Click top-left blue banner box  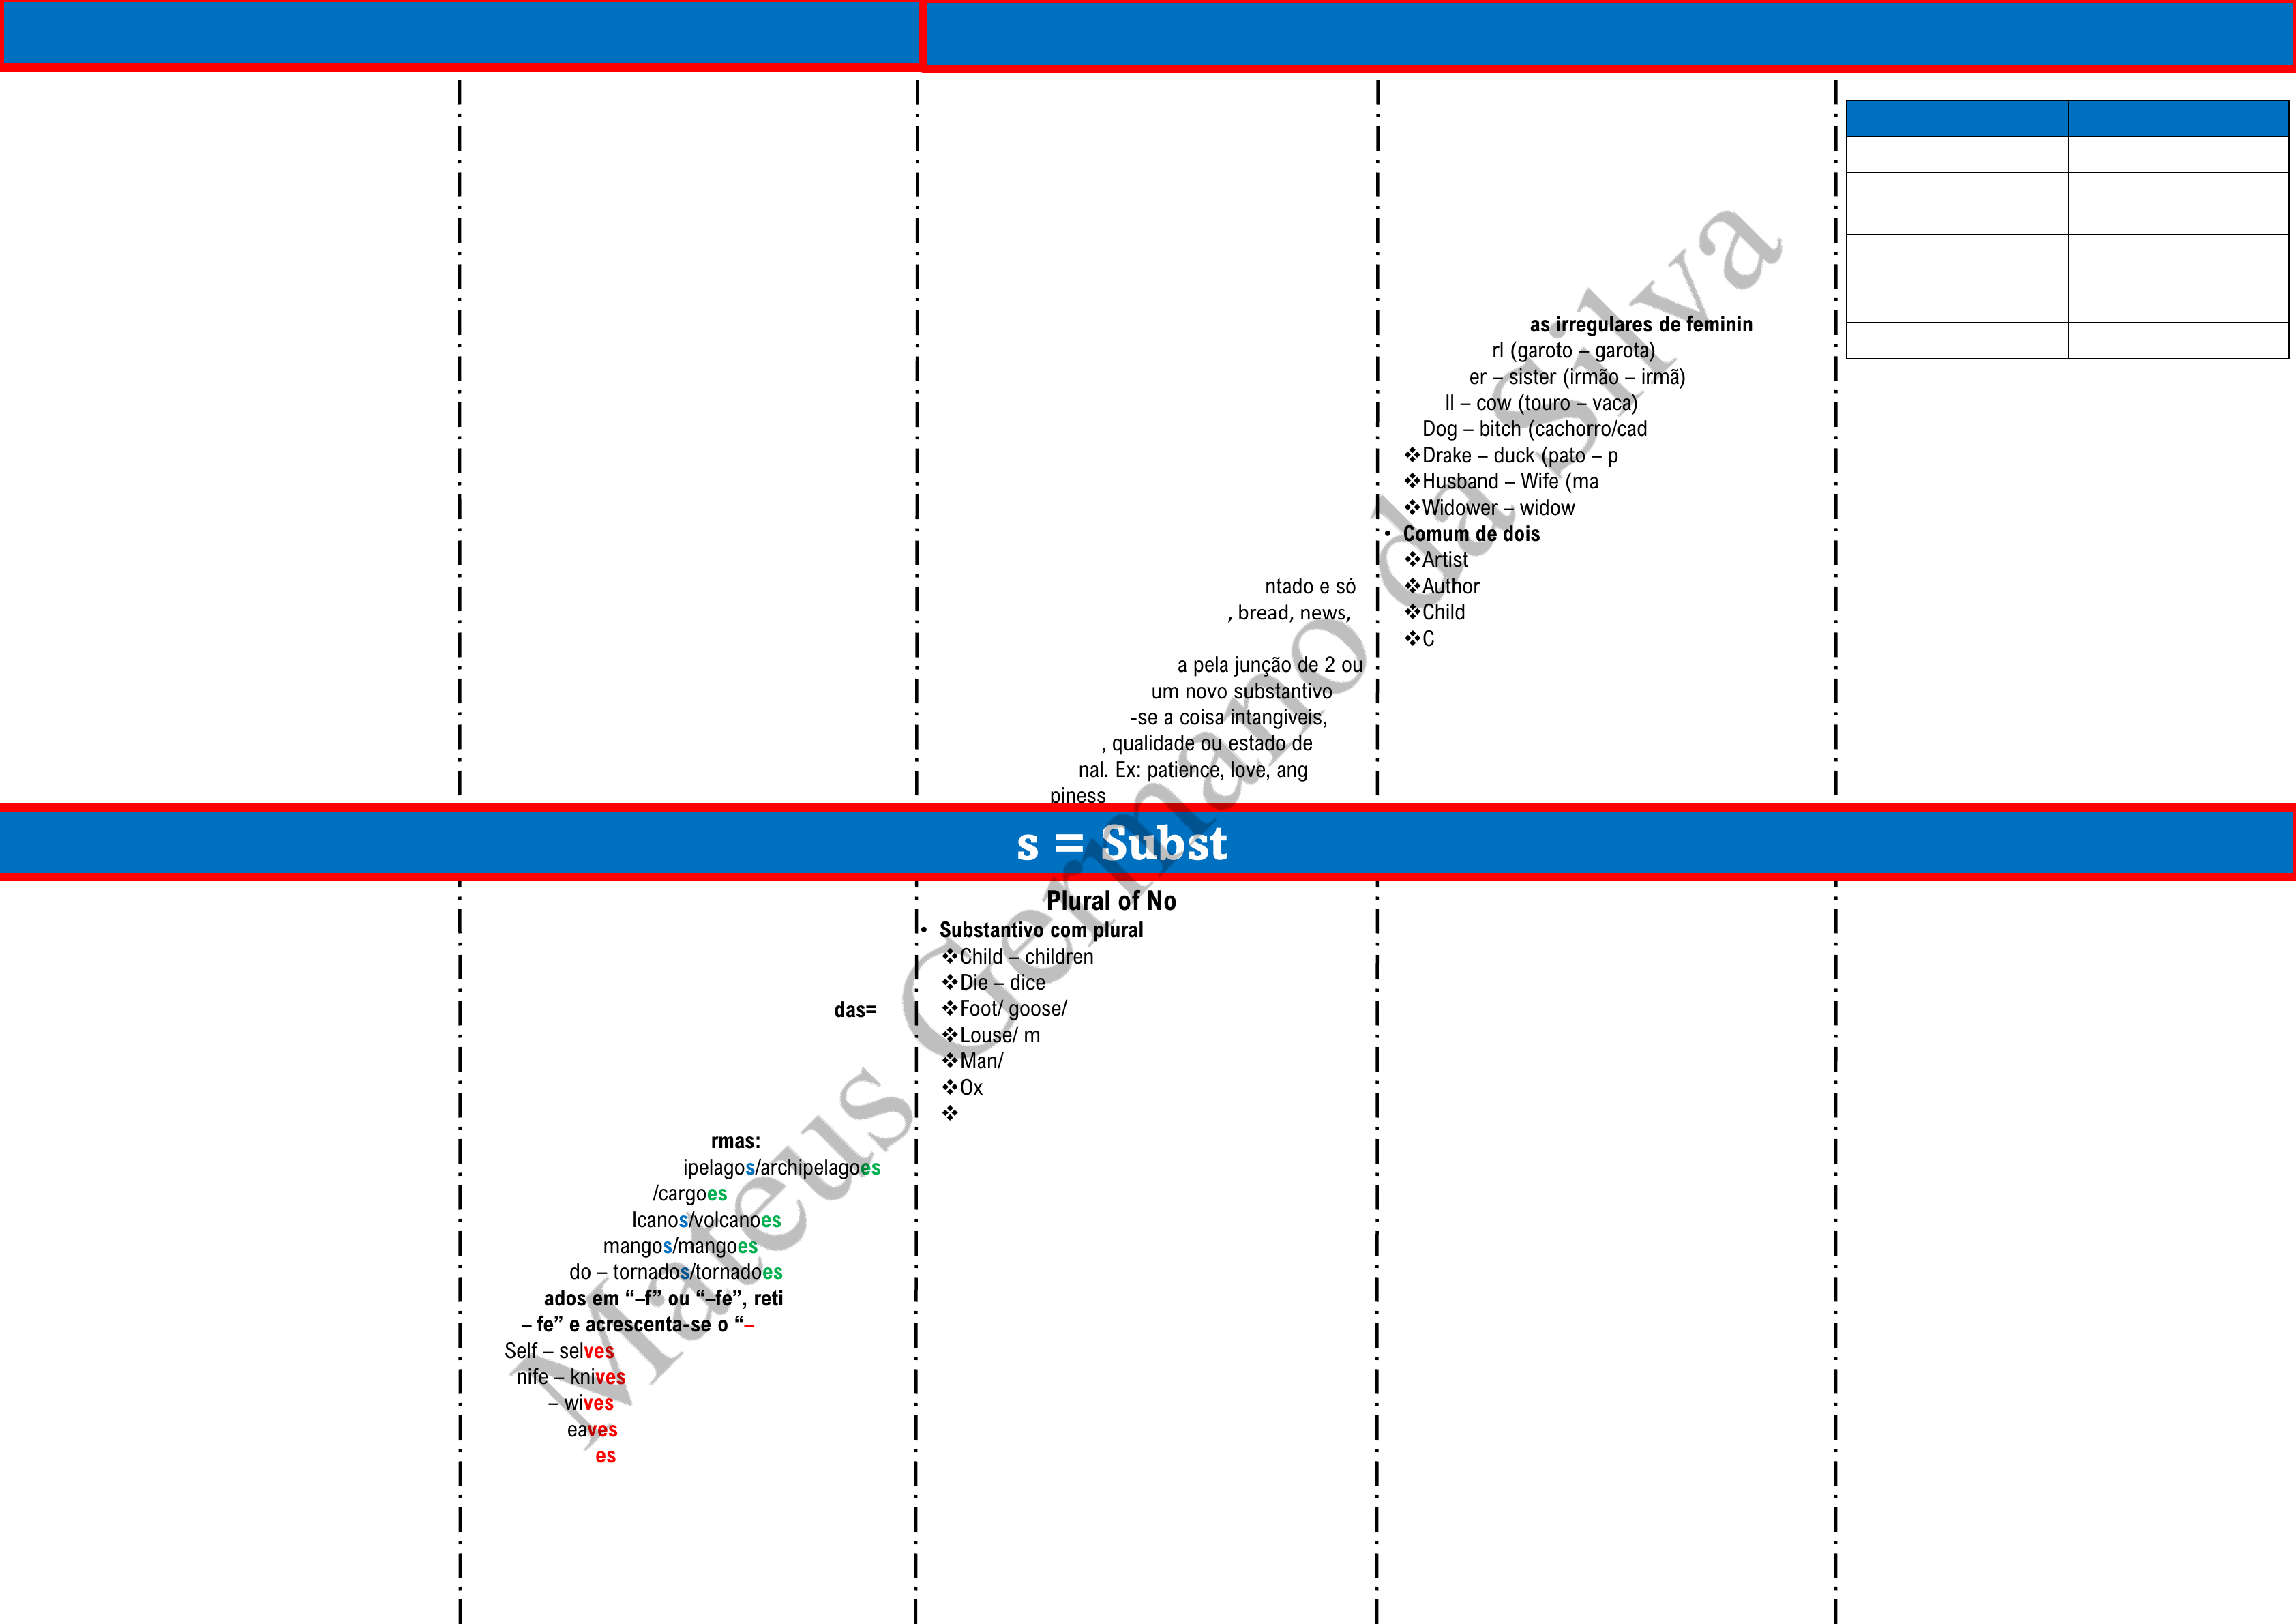460,34
